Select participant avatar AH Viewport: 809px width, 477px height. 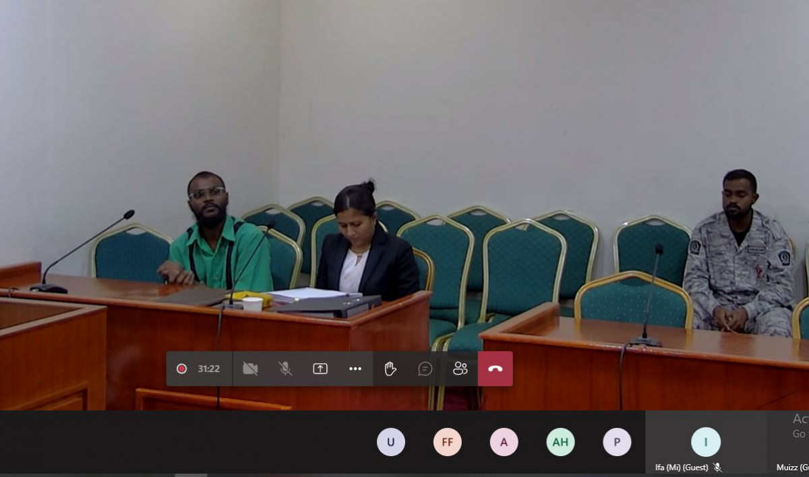tap(561, 442)
